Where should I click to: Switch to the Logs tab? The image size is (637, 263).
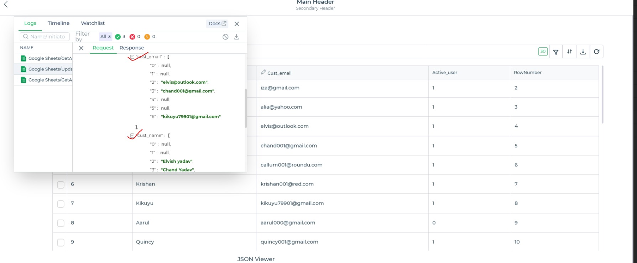tap(30, 23)
